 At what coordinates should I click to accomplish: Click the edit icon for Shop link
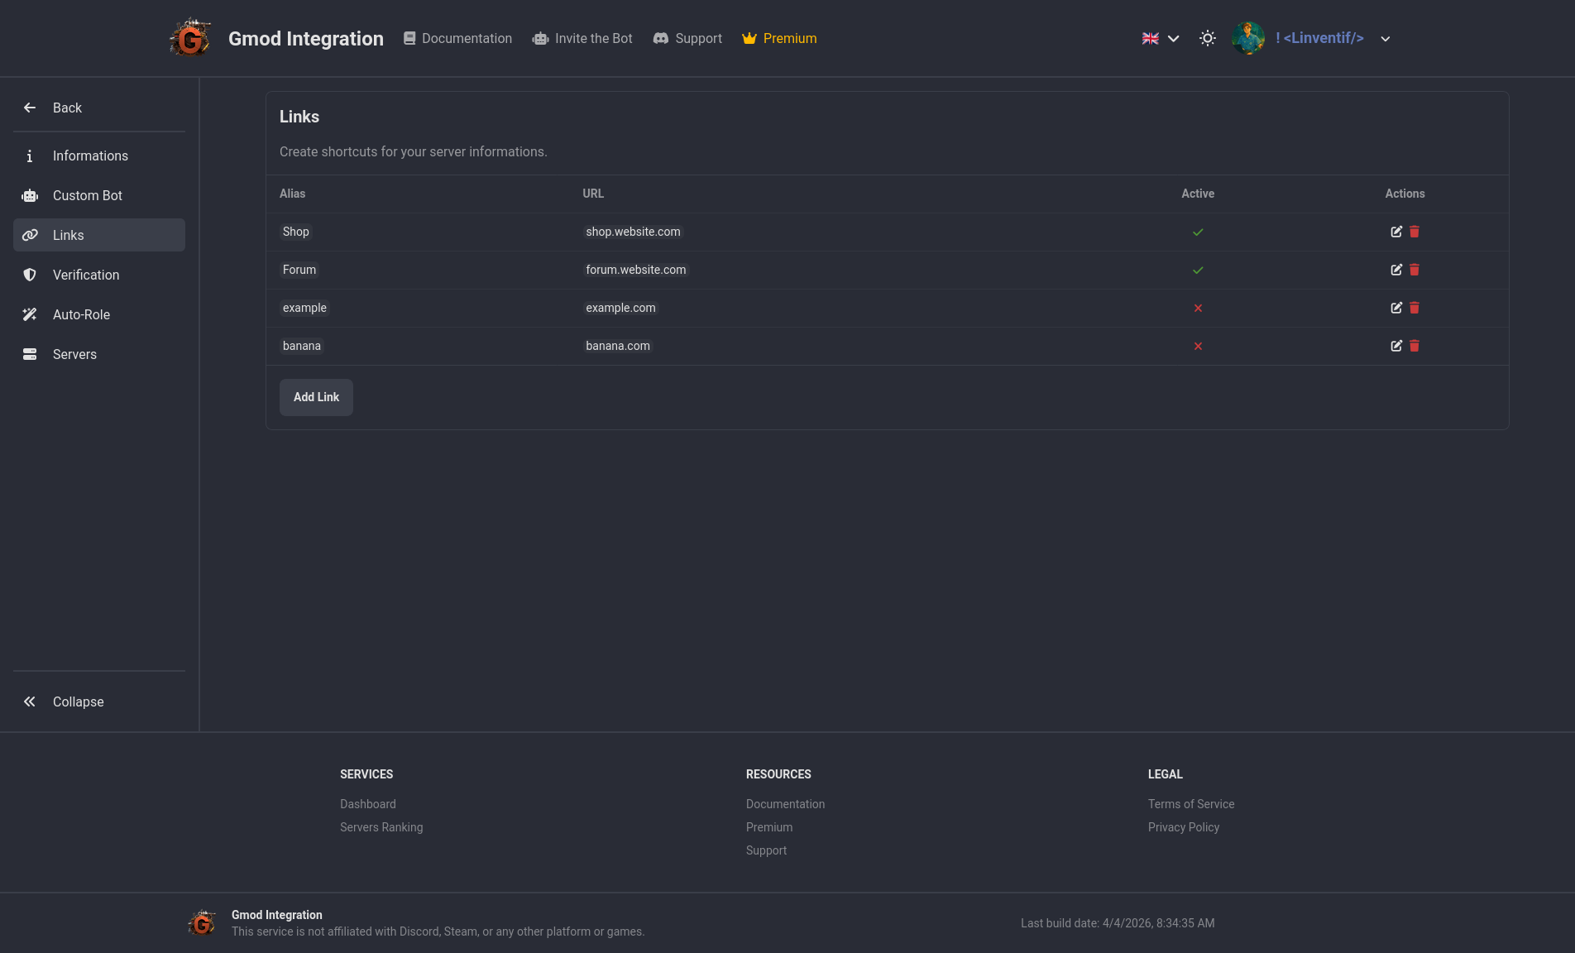click(1395, 232)
